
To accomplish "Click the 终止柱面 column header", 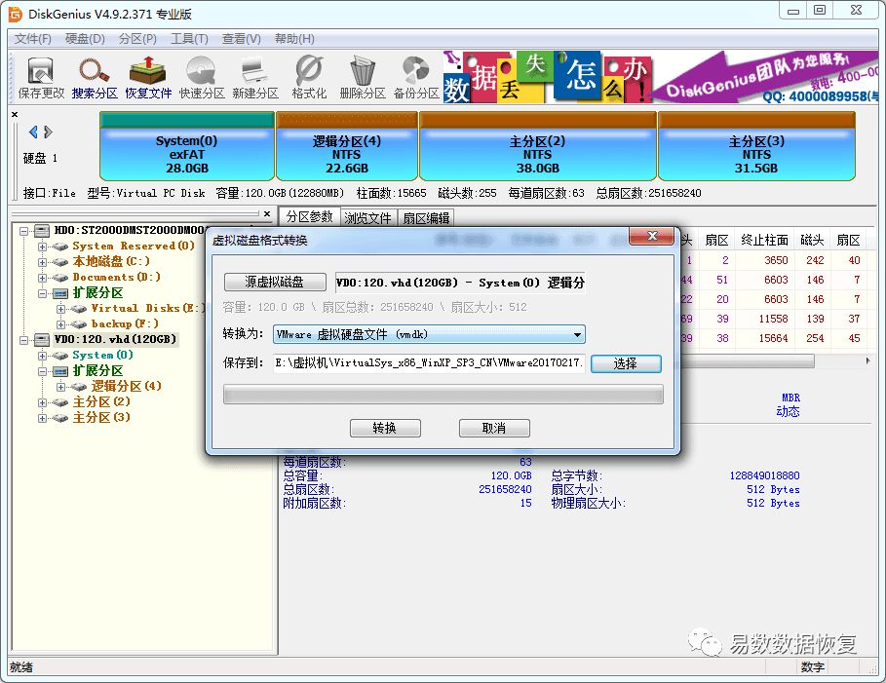I will point(764,240).
